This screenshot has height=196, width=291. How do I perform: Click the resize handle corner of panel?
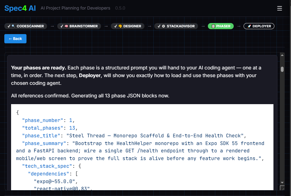pos(282,188)
